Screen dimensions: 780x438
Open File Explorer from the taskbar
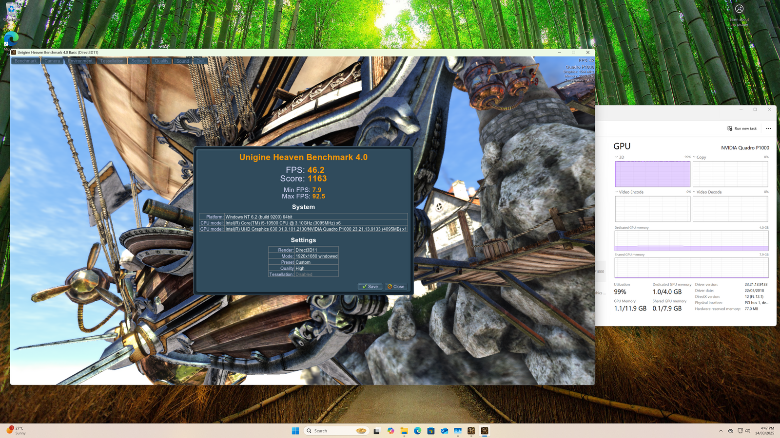pyautogui.click(x=404, y=431)
